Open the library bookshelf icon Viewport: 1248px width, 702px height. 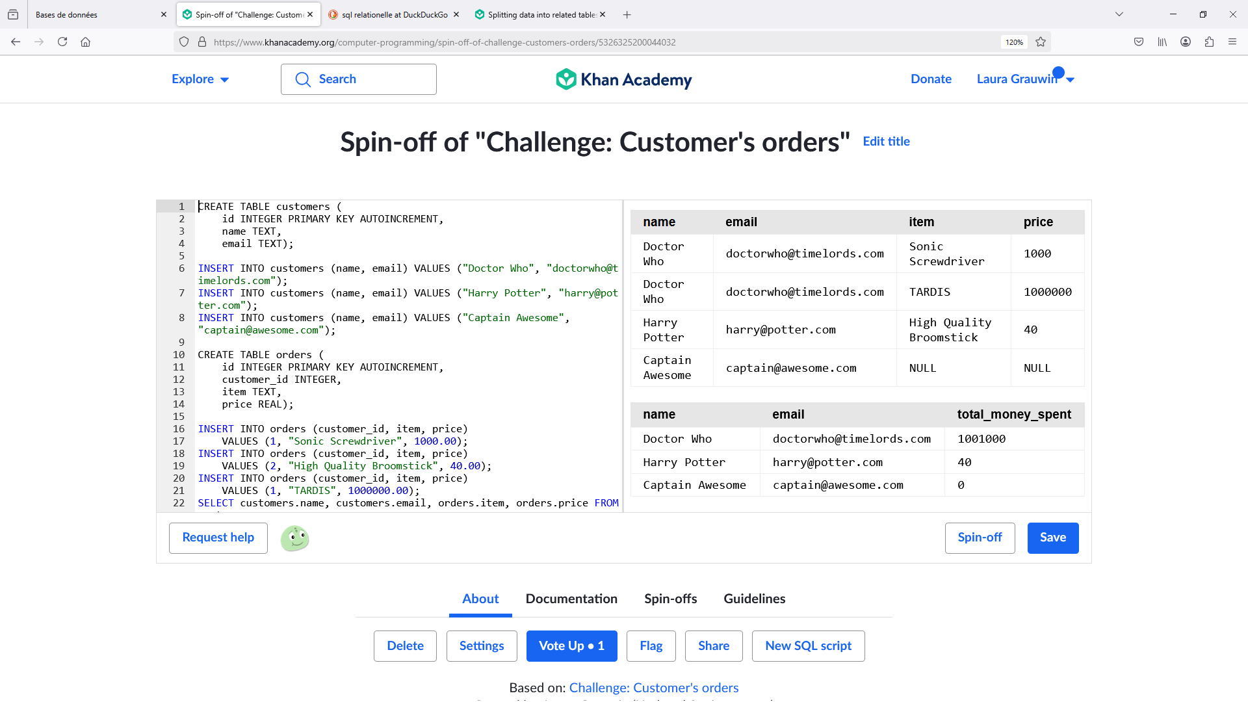(1162, 42)
